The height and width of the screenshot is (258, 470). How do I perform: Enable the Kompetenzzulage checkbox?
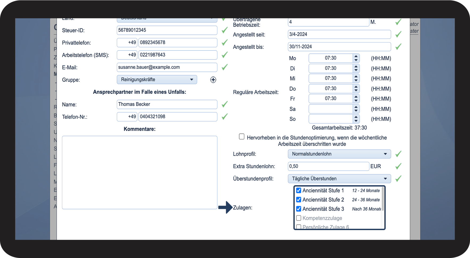(x=299, y=218)
